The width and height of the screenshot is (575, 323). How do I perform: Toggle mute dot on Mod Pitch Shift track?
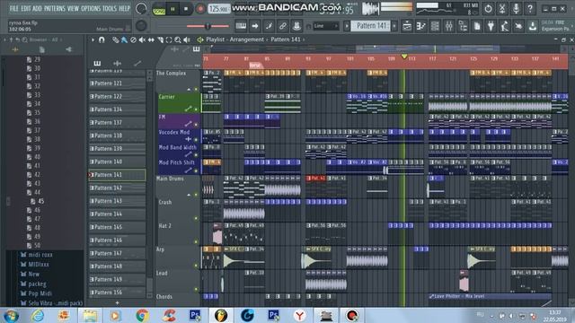tap(196, 170)
